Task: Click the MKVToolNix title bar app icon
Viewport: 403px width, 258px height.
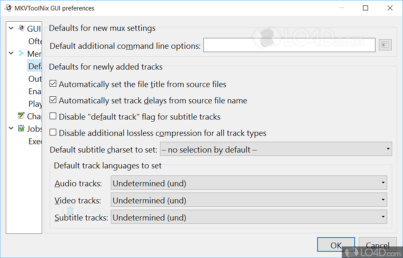Action: click(8, 8)
